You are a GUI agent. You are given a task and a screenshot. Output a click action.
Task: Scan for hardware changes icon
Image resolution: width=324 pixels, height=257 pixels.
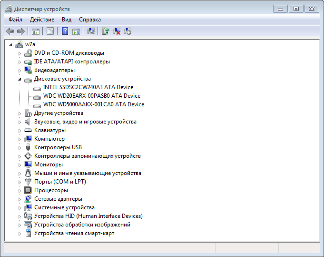pos(91,31)
